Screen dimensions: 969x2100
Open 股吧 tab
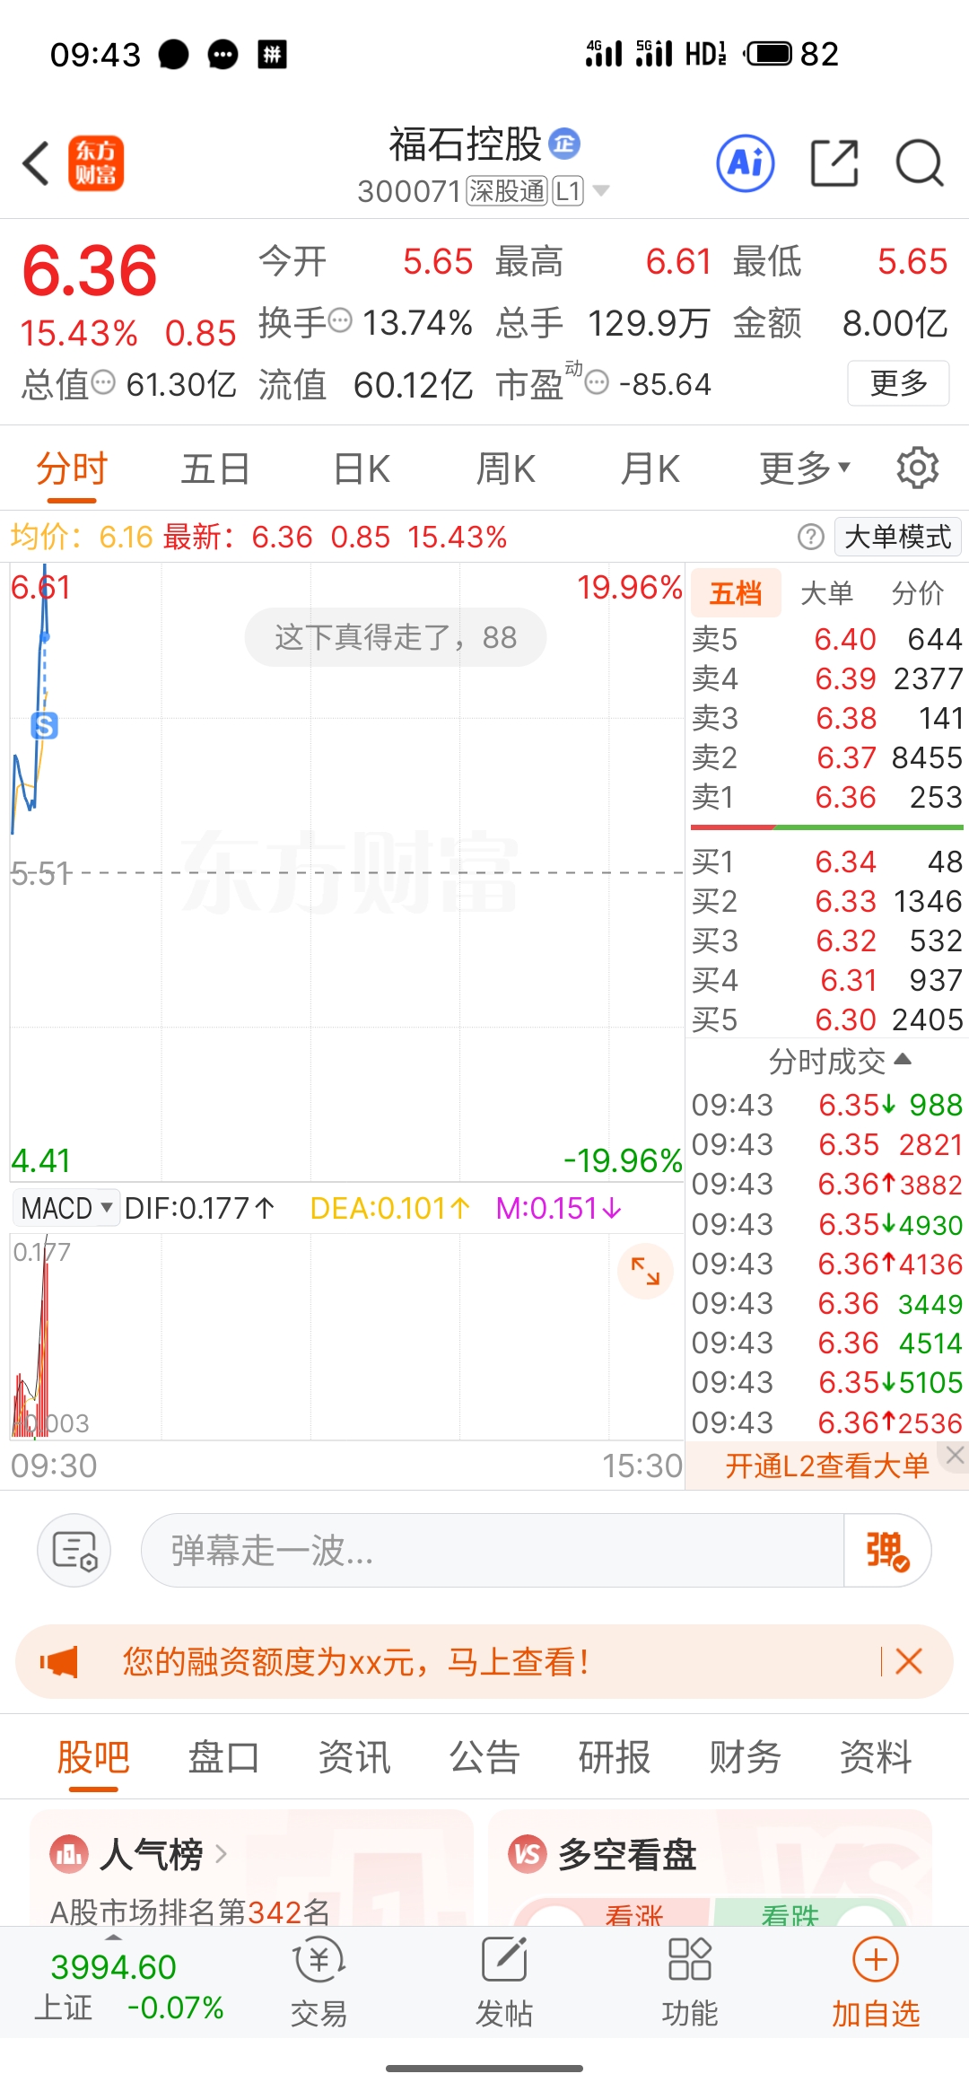point(93,1756)
